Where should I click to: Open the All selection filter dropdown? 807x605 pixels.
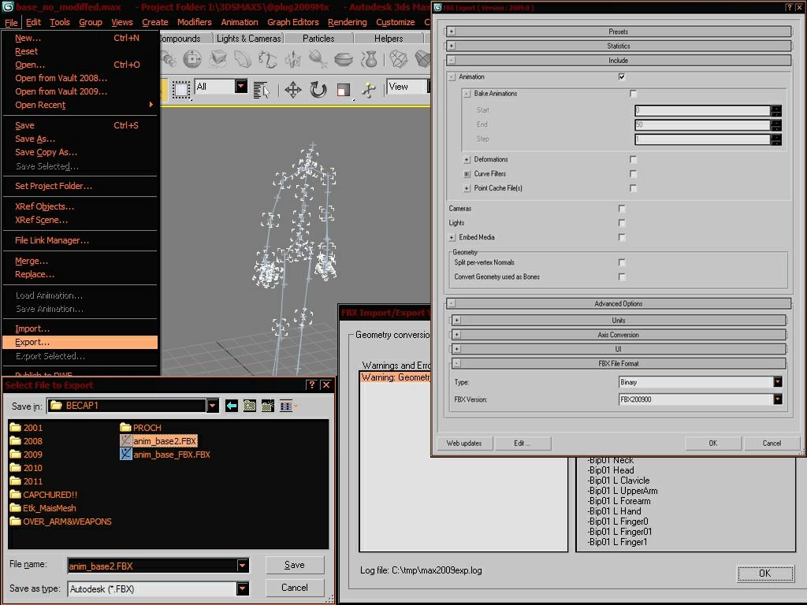(x=241, y=87)
